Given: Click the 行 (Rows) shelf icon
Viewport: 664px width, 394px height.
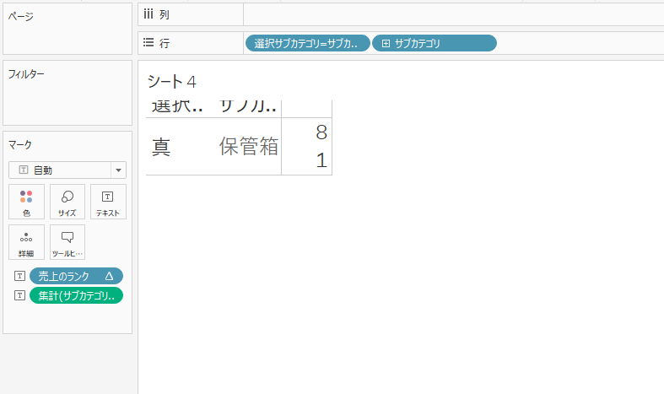Looking at the screenshot, I should tap(148, 43).
